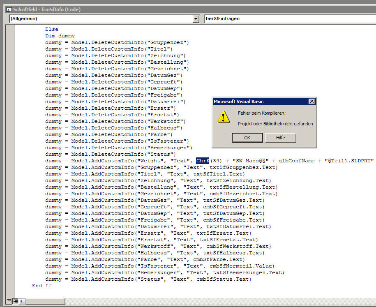The height and width of the screenshot is (307, 376).
Task: Click the DeleteCustomInfo("Werkstoff") line
Action: coord(115,121)
